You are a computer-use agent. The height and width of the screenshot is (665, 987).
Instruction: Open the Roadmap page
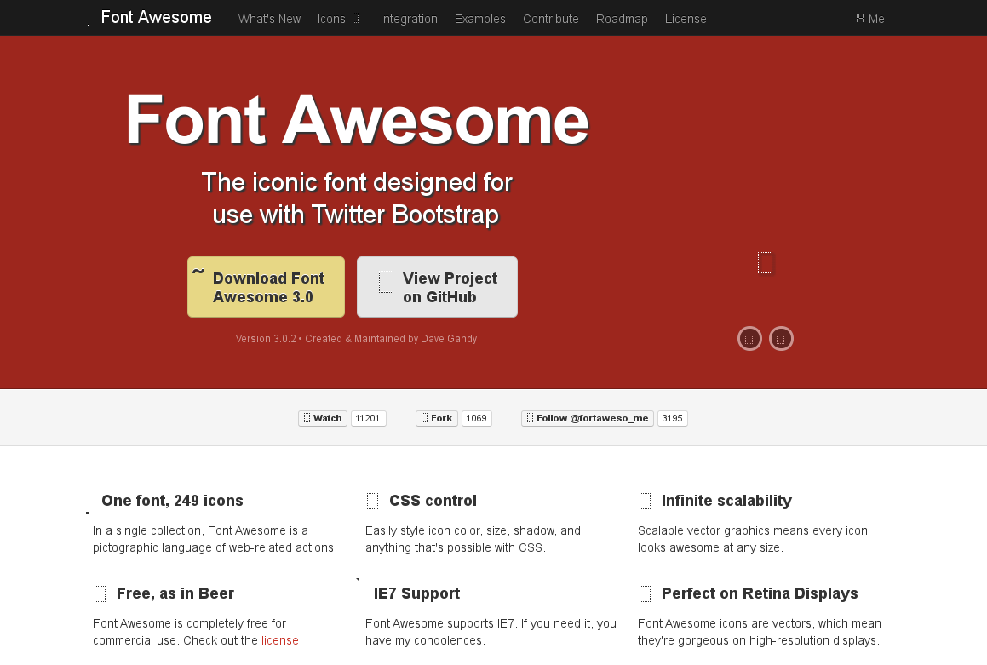(x=622, y=19)
